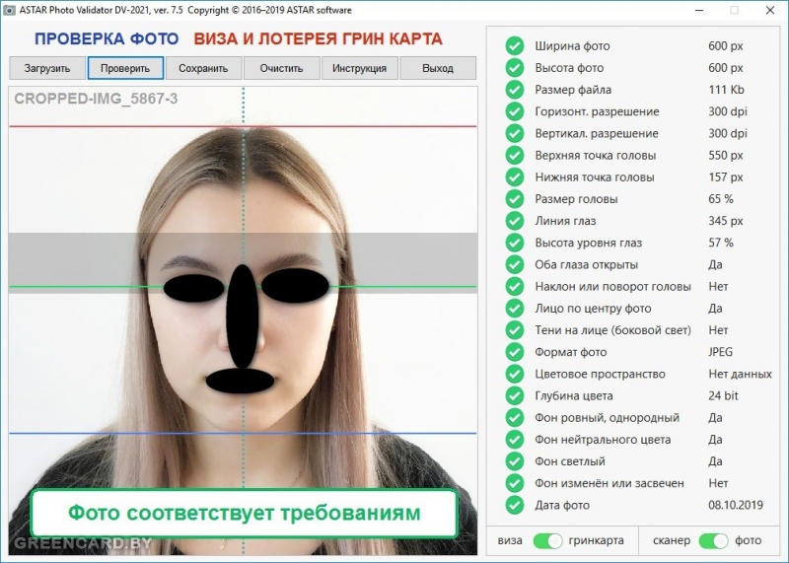The height and width of the screenshot is (563, 789).
Task: Select the 08.10.2019 photo date value
Action: point(736,505)
